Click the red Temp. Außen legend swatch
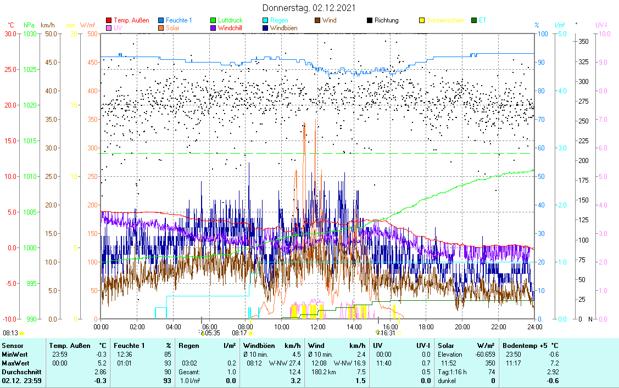This screenshot has width=619, height=388. pos(109,20)
